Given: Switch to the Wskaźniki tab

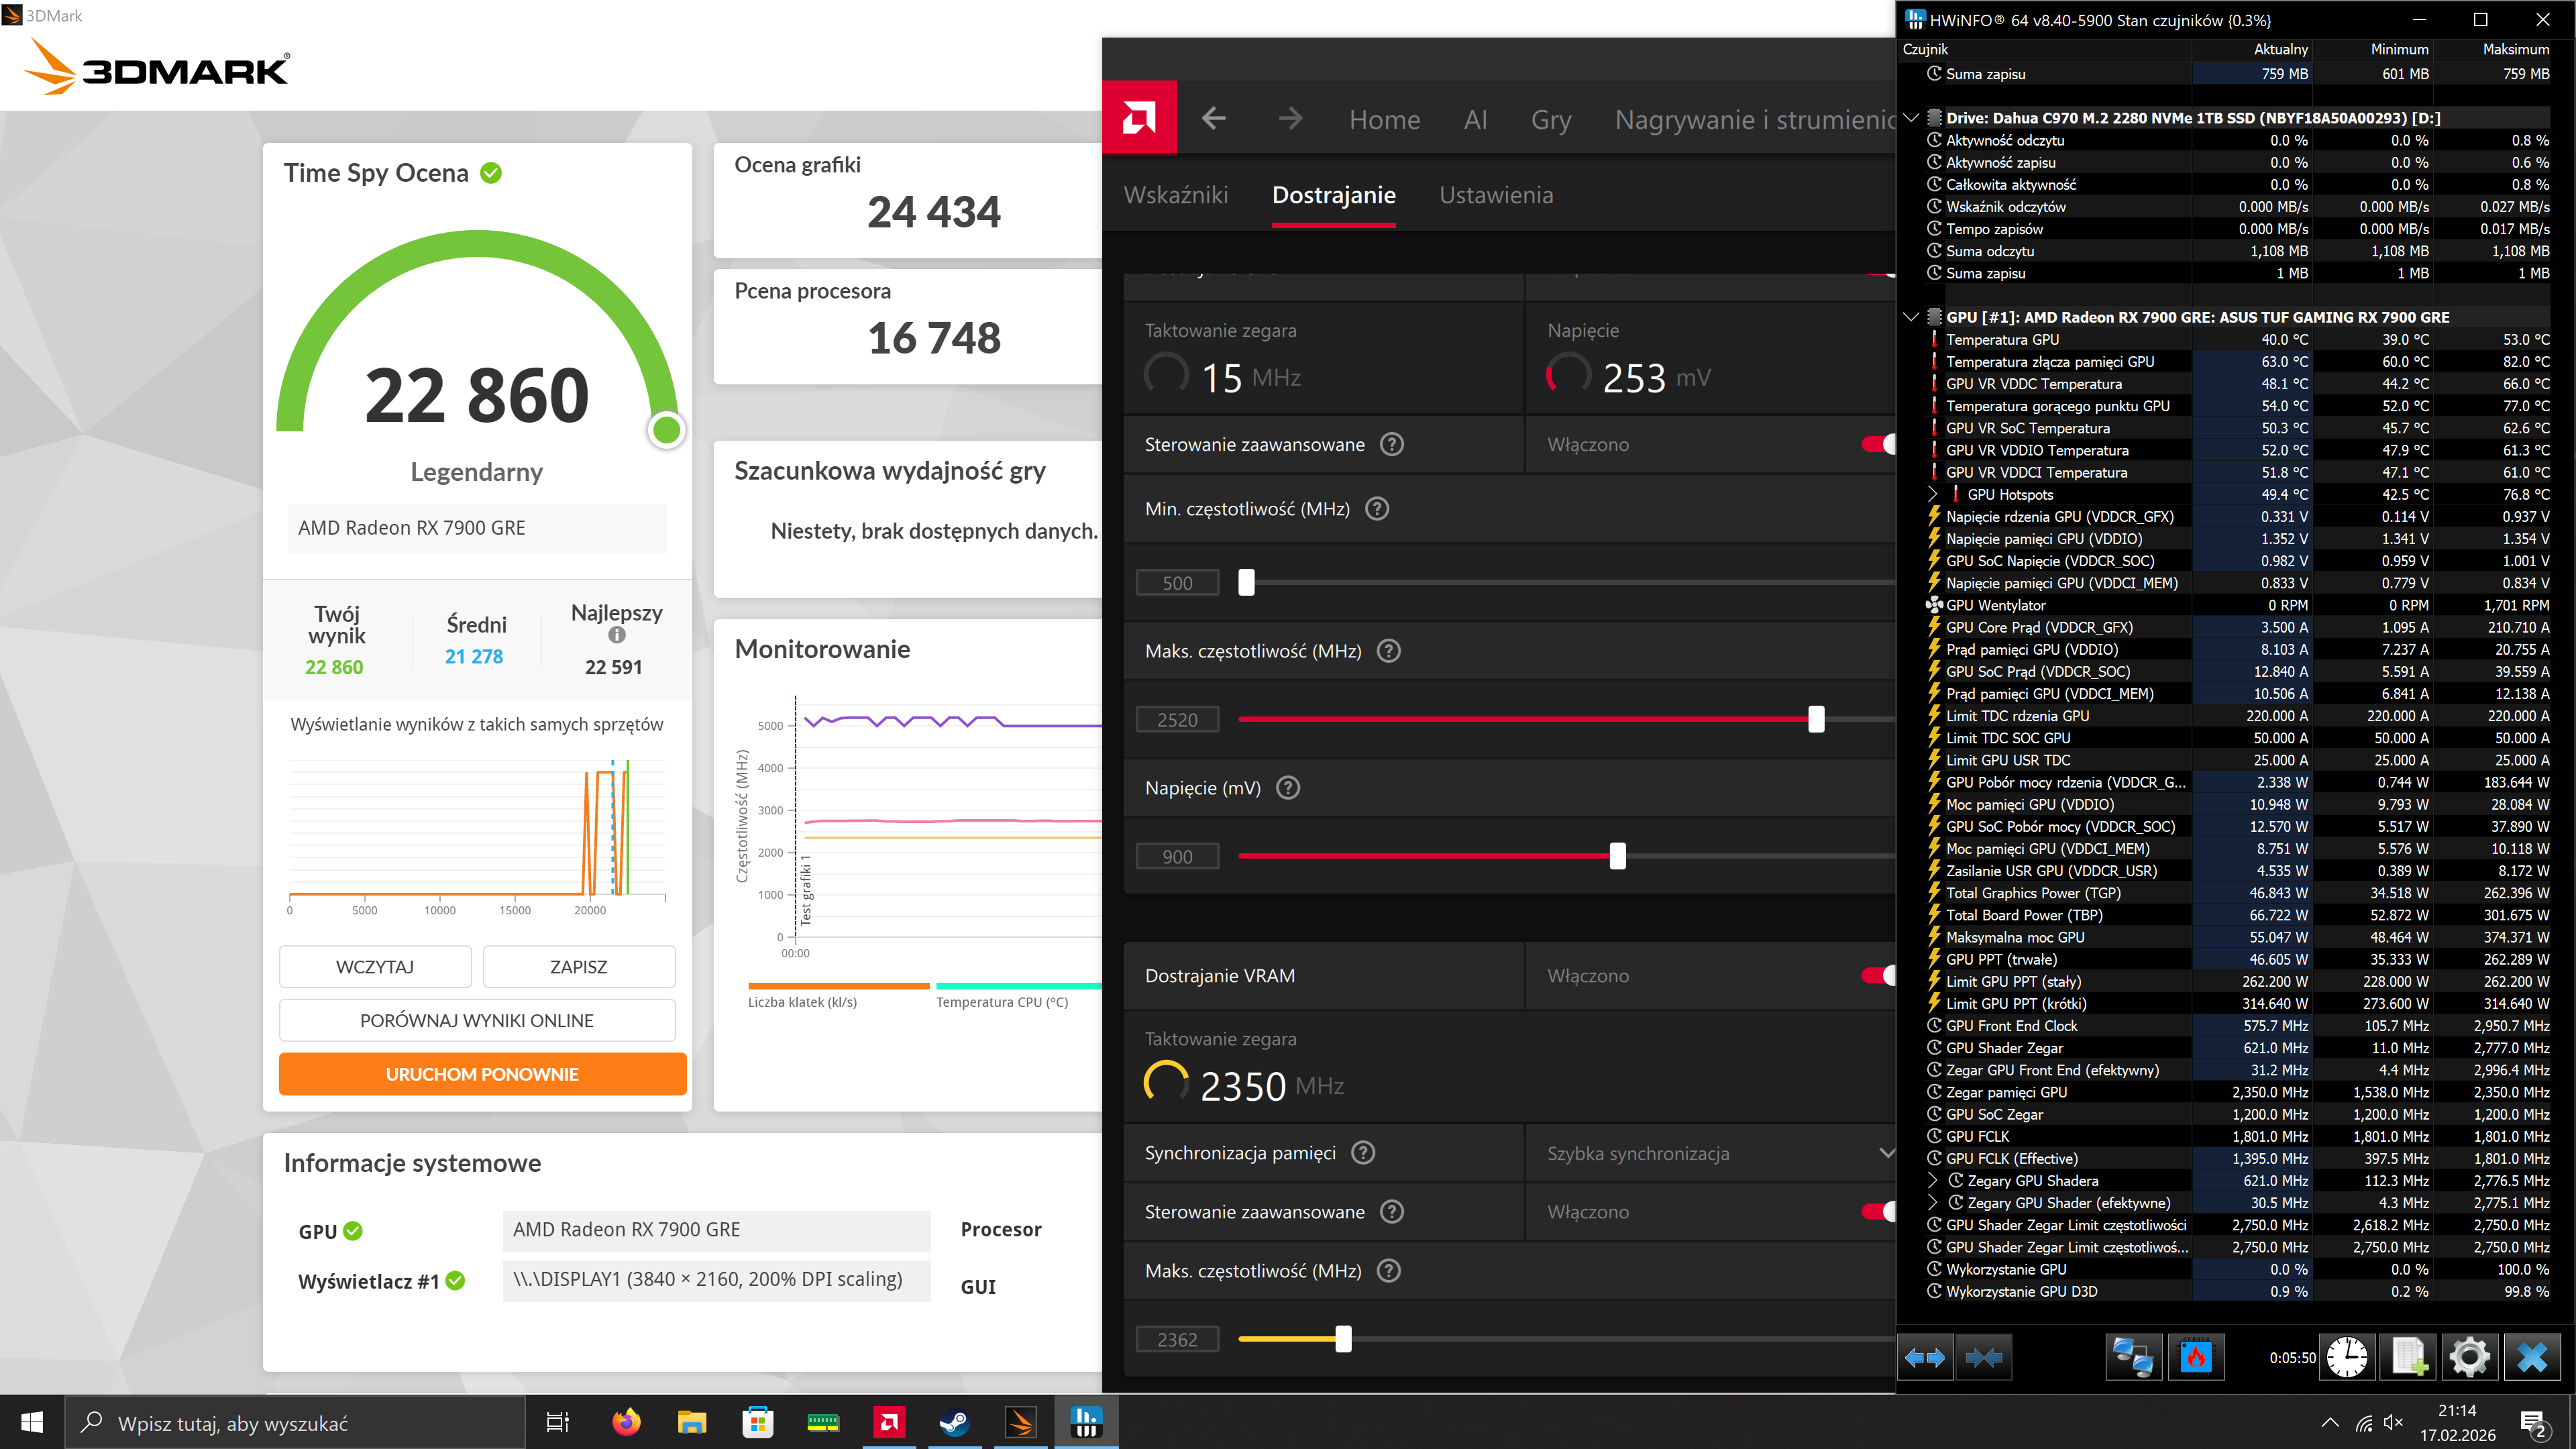Looking at the screenshot, I should pos(1175,195).
